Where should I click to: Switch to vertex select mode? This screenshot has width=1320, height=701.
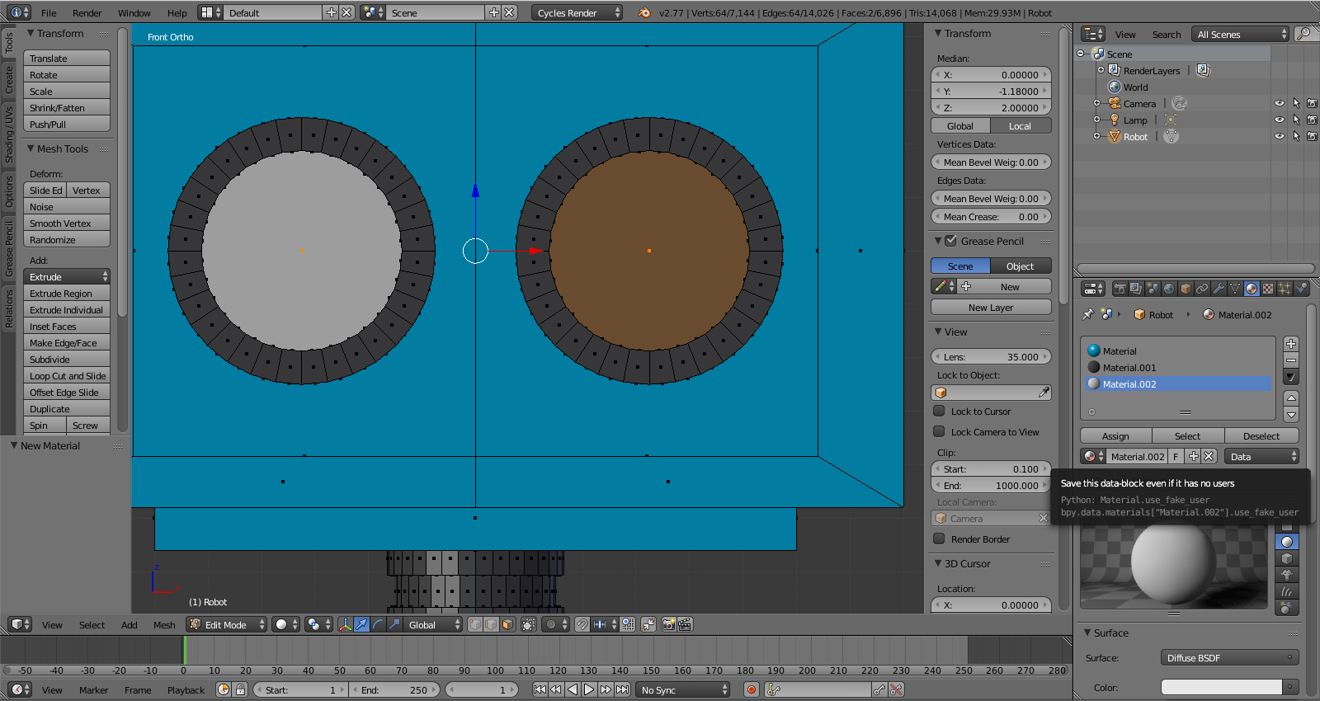(475, 624)
